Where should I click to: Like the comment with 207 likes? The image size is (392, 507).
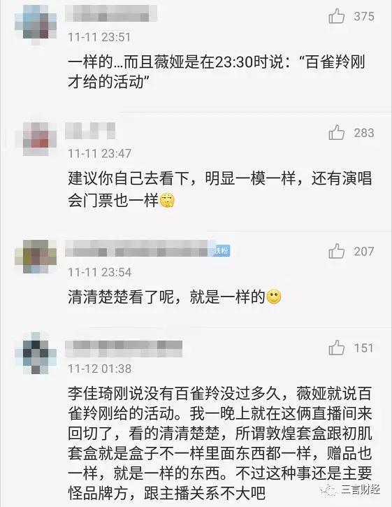[336, 251]
